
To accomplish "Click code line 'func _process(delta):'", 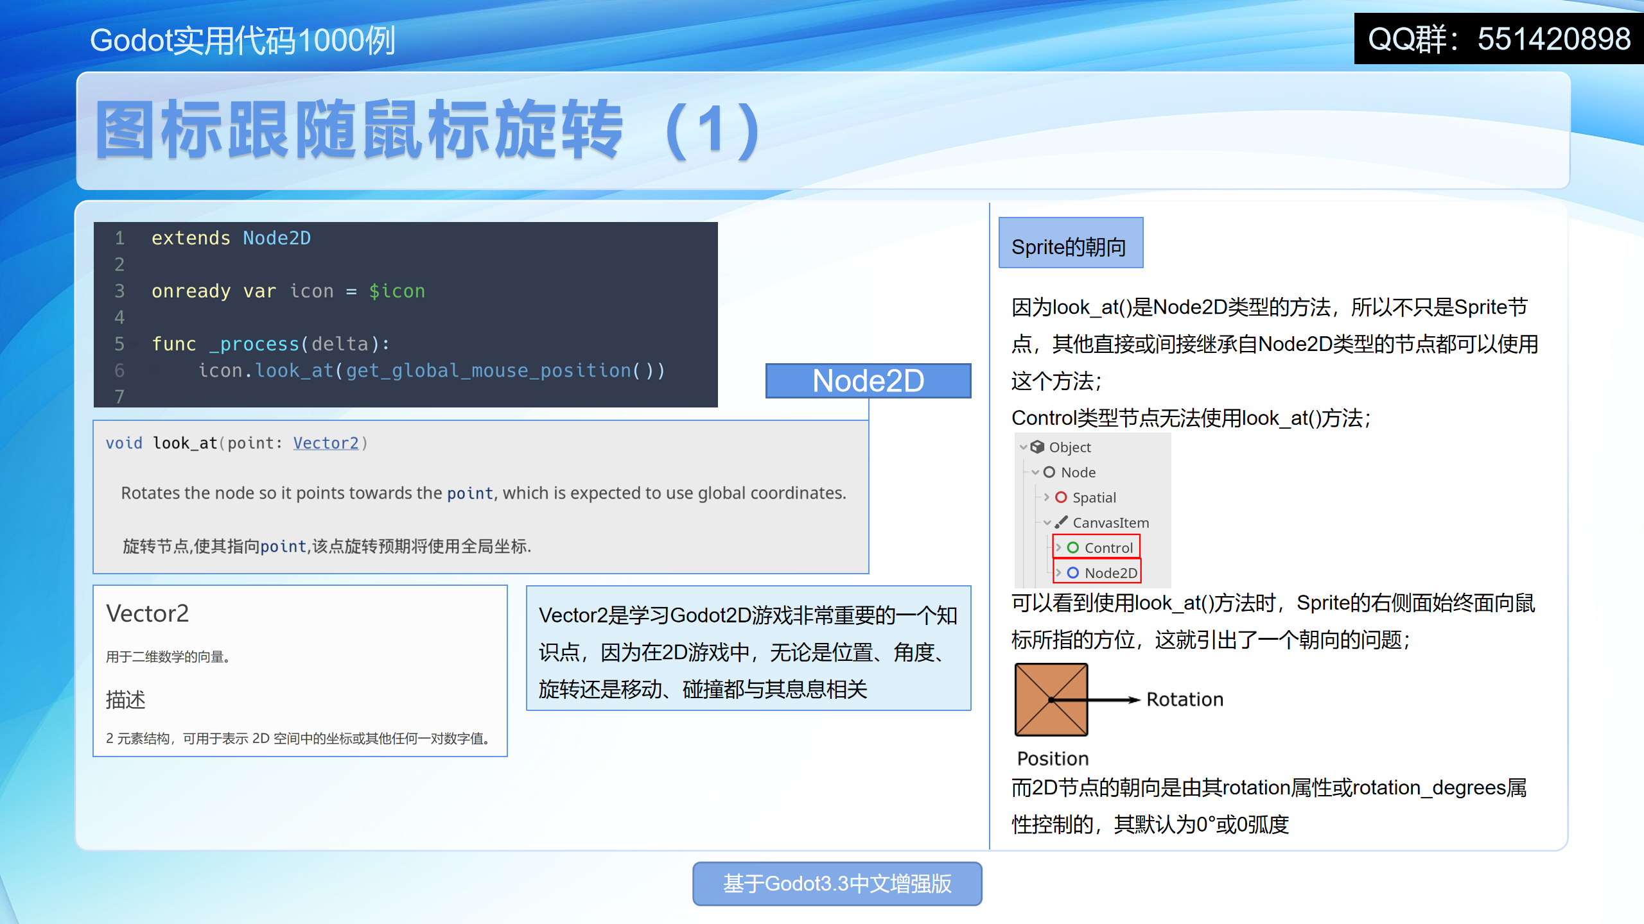I will pyautogui.click(x=270, y=344).
